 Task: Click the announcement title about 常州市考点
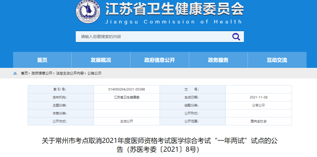[160, 145]
